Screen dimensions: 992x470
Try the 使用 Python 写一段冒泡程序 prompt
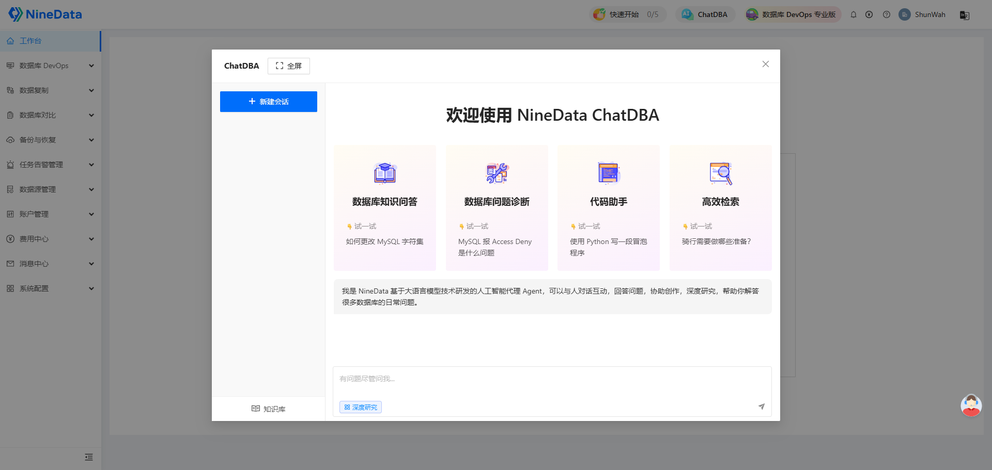tap(609, 247)
